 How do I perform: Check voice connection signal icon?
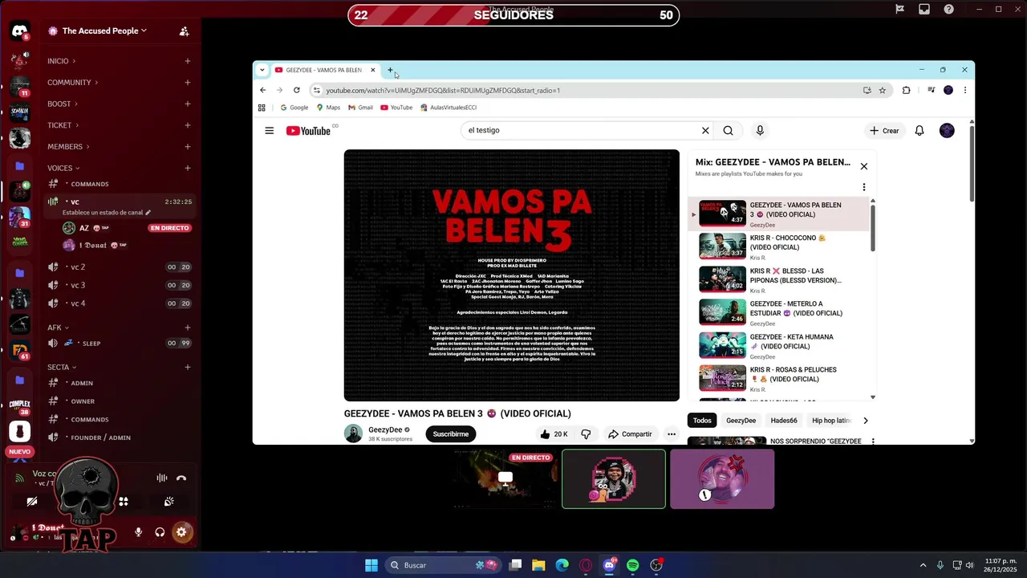(20, 478)
